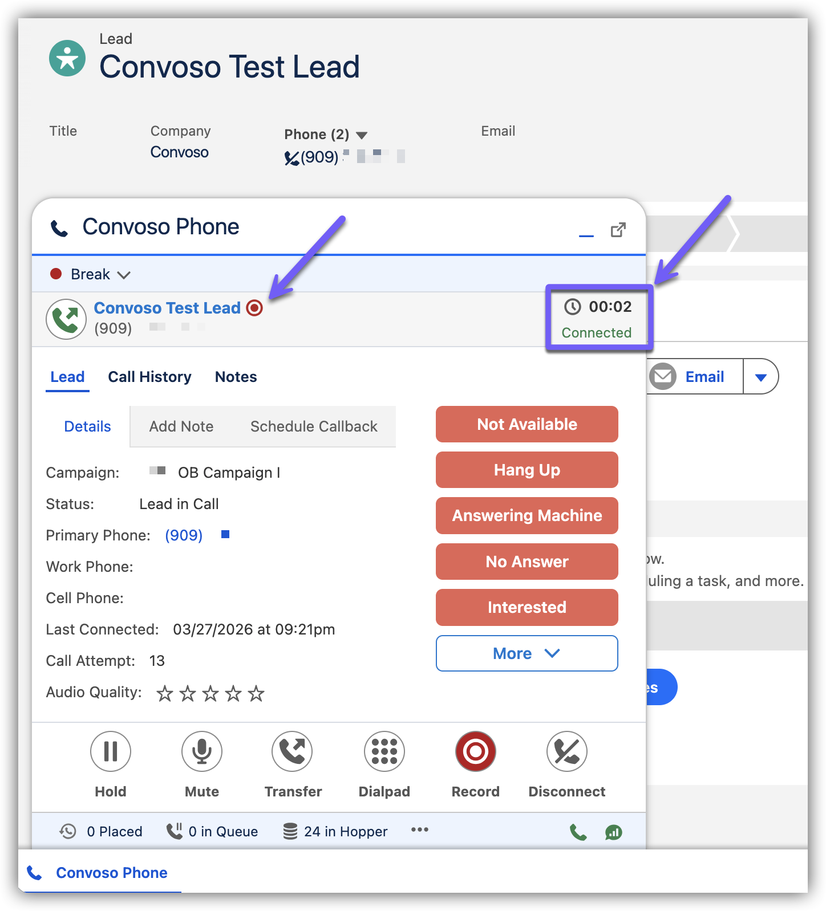Toggle call recording with Record button
Screen dimensions: 826x911
[475, 751]
